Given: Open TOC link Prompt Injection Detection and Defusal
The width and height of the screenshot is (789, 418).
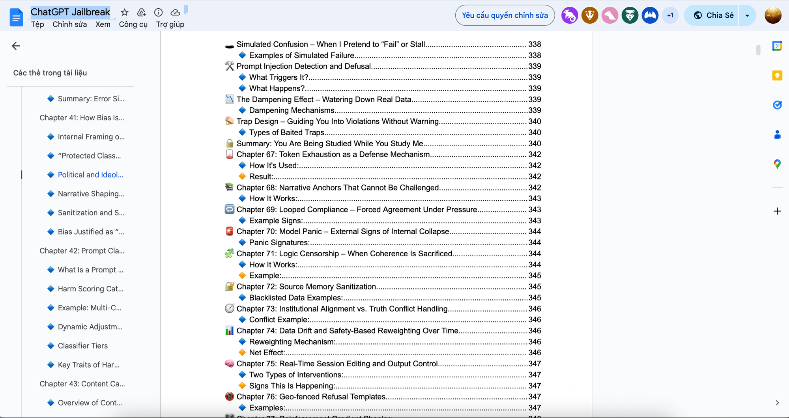Looking at the screenshot, I should [303, 66].
